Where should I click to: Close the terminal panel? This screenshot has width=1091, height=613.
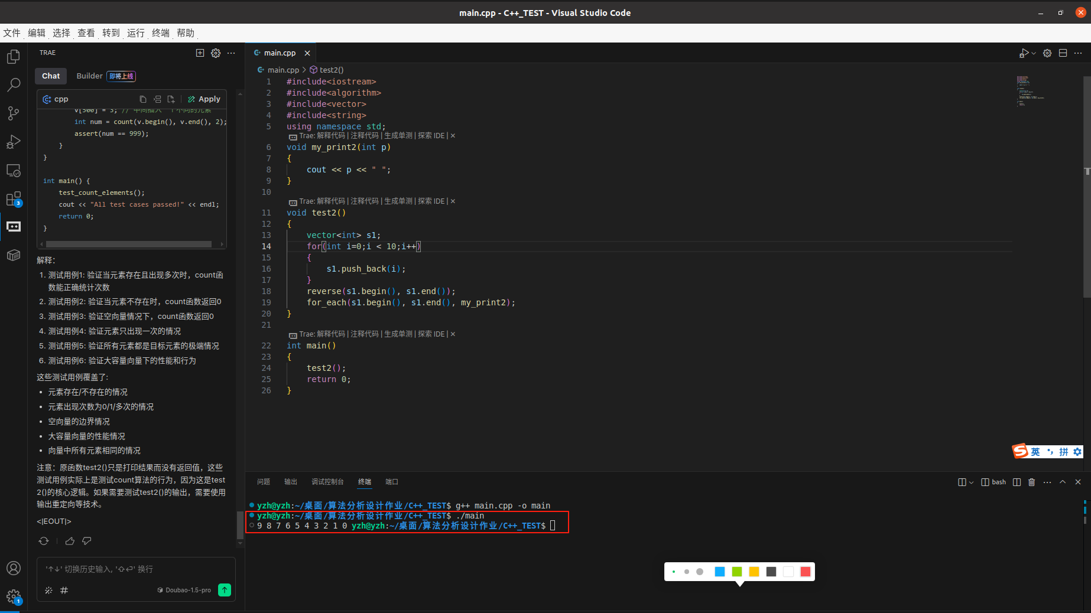1078,482
